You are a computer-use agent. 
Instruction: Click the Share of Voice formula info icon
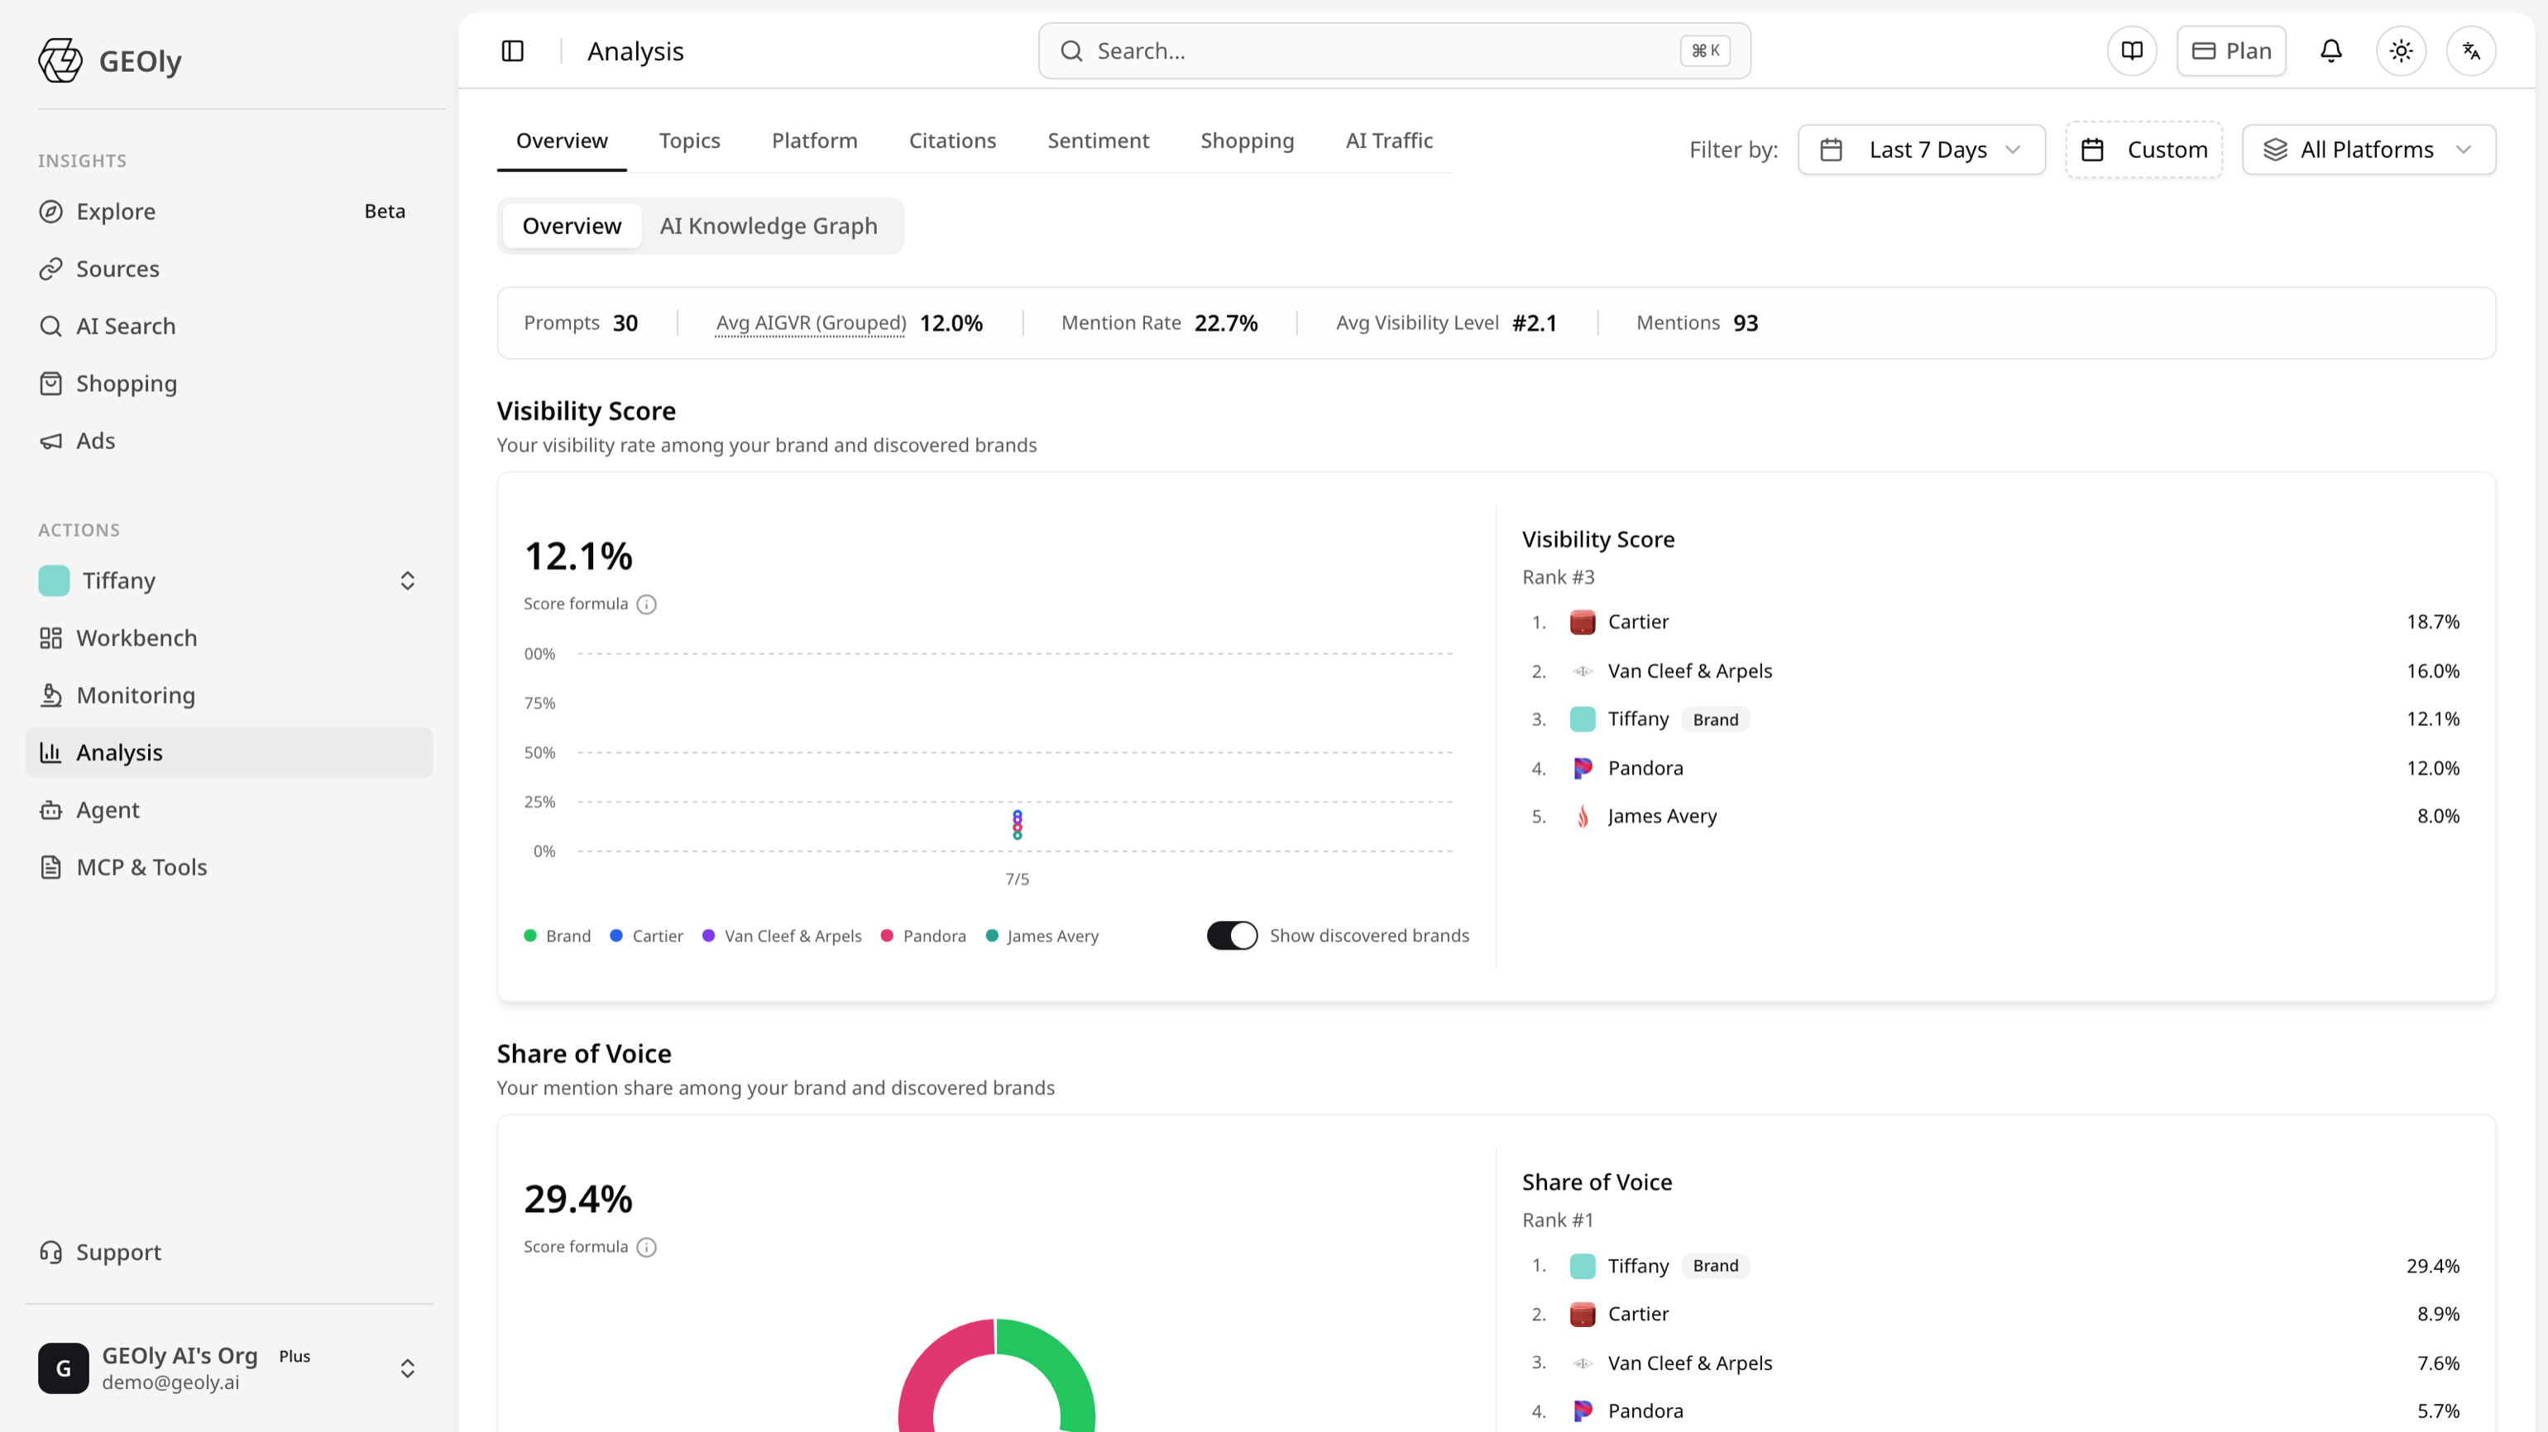[x=647, y=1247]
